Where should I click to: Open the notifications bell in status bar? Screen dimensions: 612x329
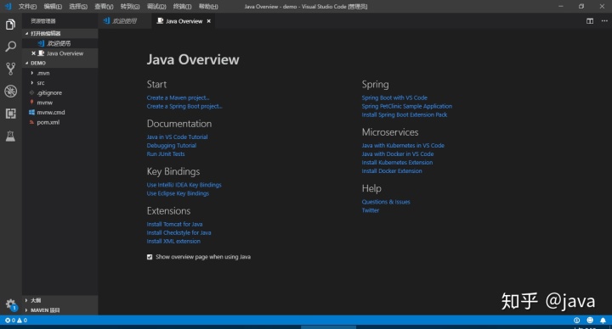click(603, 320)
